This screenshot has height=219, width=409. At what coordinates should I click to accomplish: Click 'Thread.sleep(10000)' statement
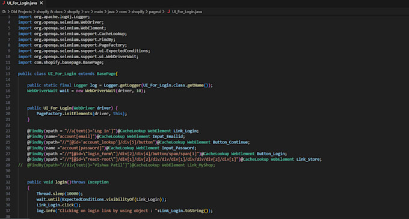tap(60, 194)
